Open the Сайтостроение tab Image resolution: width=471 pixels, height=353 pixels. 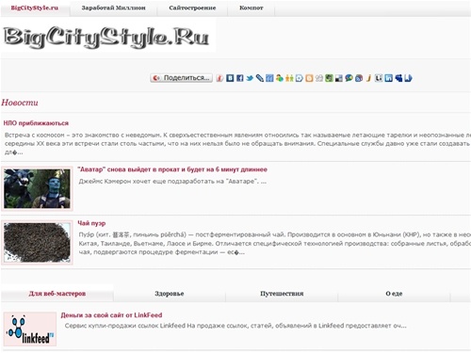(192, 8)
